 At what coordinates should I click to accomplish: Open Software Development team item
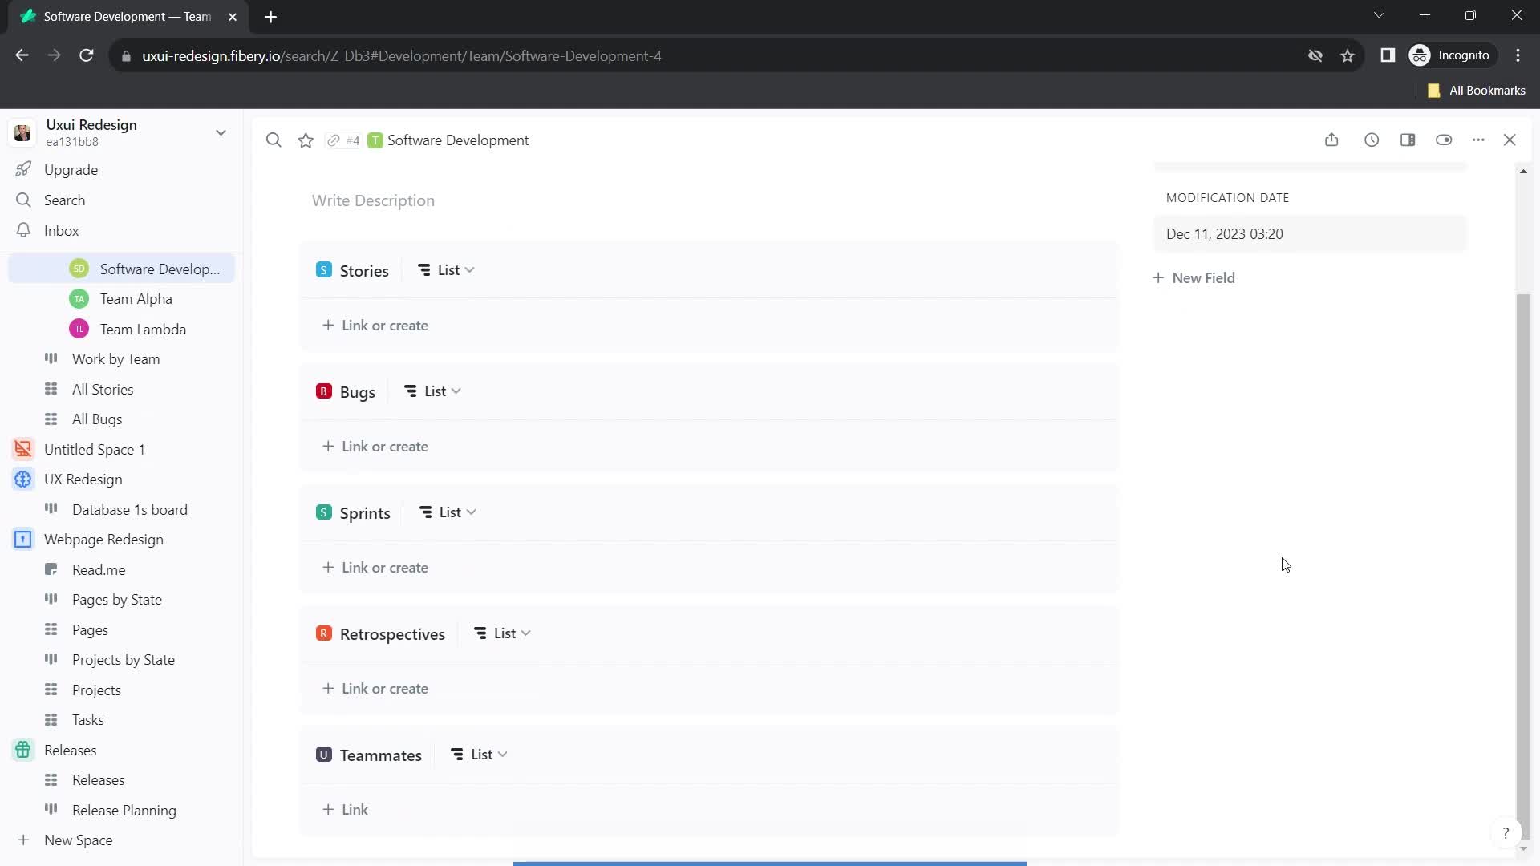pyautogui.click(x=160, y=269)
